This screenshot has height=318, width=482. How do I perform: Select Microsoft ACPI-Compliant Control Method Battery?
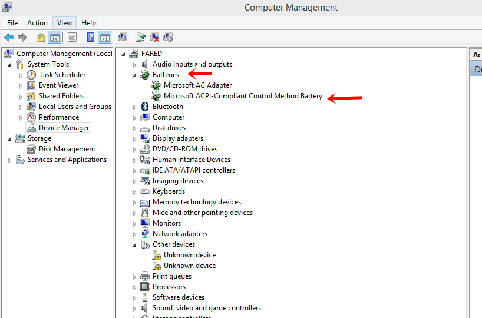pyautogui.click(x=243, y=96)
